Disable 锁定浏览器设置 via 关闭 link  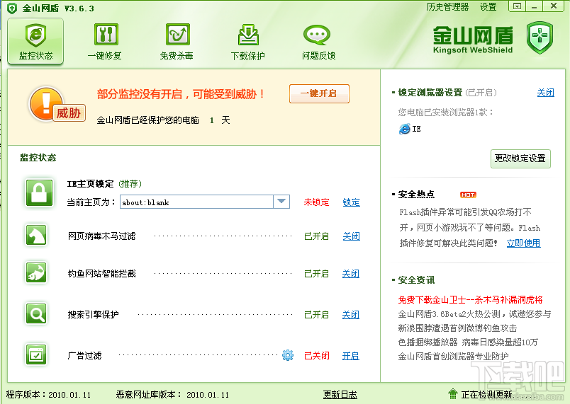coord(546,93)
